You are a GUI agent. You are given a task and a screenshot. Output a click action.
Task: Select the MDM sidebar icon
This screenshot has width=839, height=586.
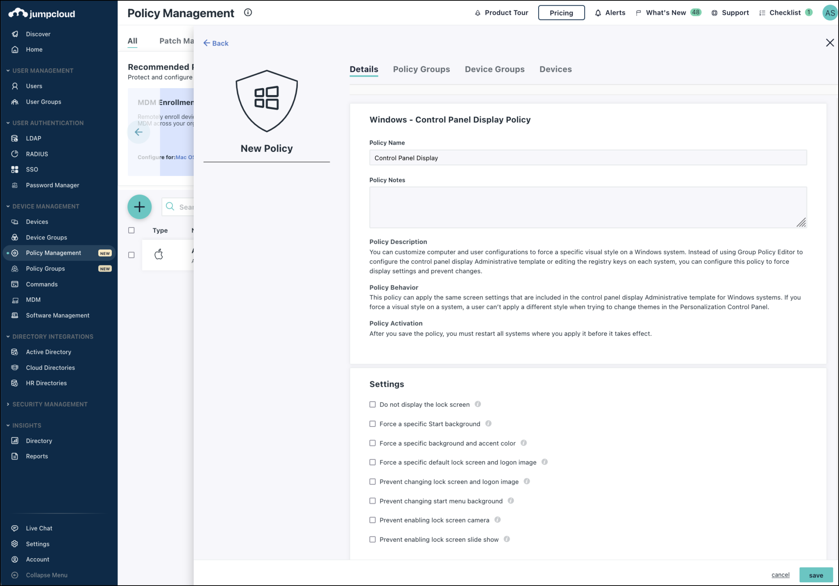tap(15, 299)
